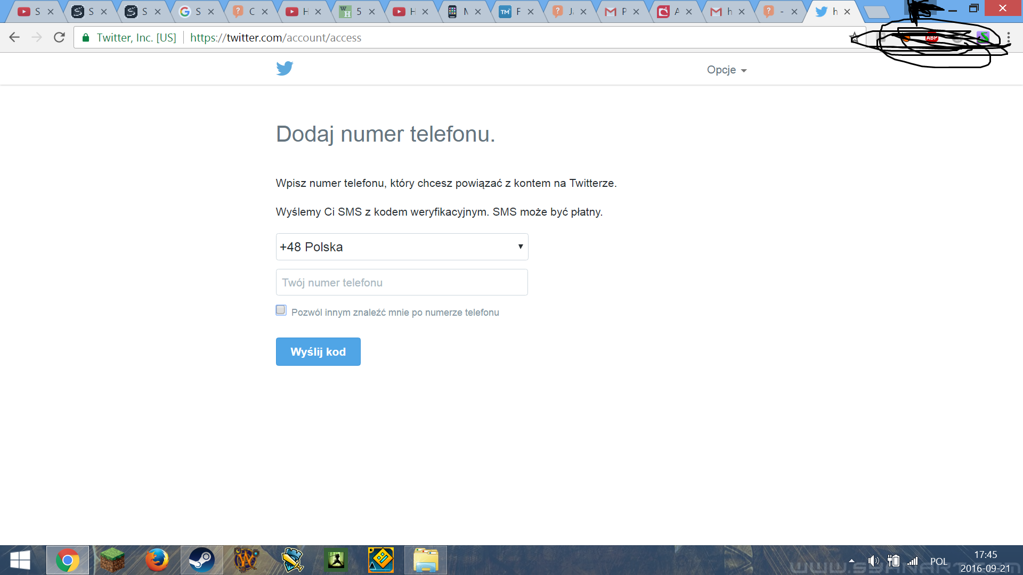This screenshot has height=575, width=1023.
Task: Show hidden system tray icons arrow
Action: 851,561
